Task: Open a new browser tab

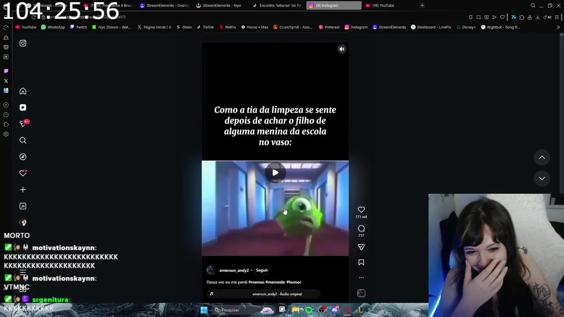Action: (x=422, y=5)
